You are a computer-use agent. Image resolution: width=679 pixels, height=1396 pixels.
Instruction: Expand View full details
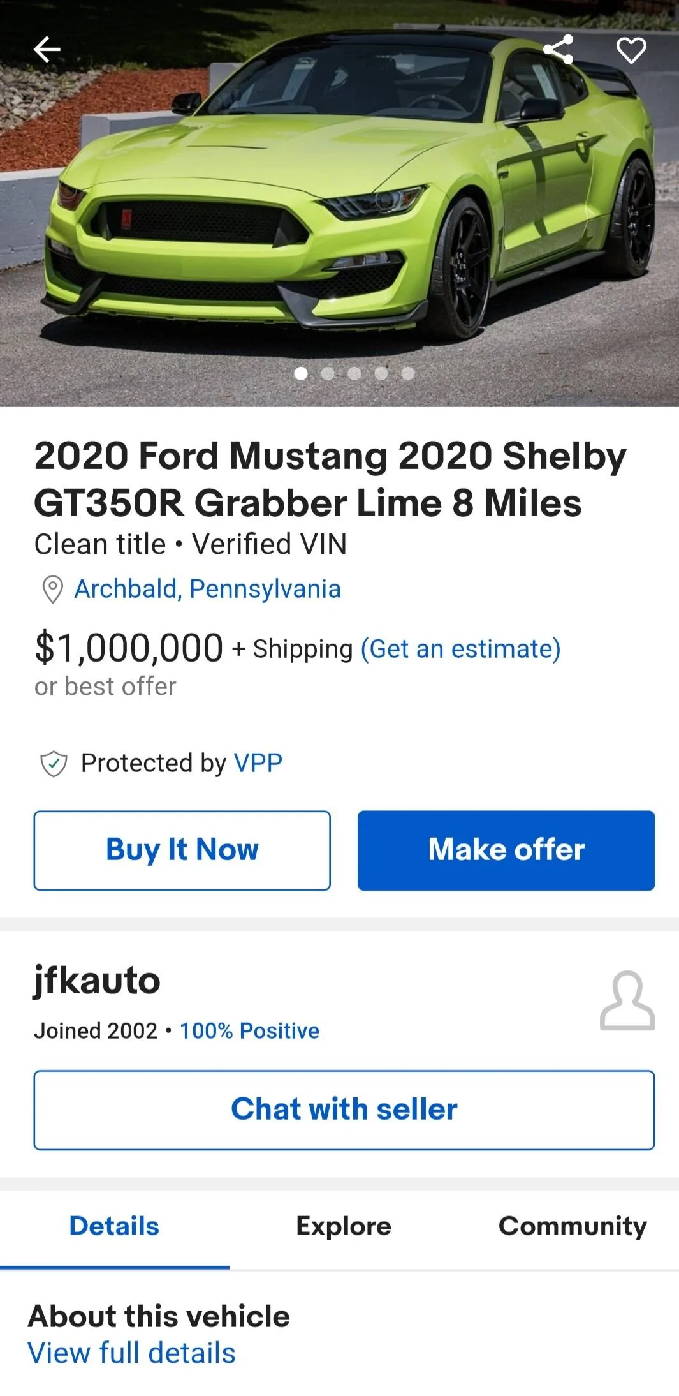(131, 1353)
